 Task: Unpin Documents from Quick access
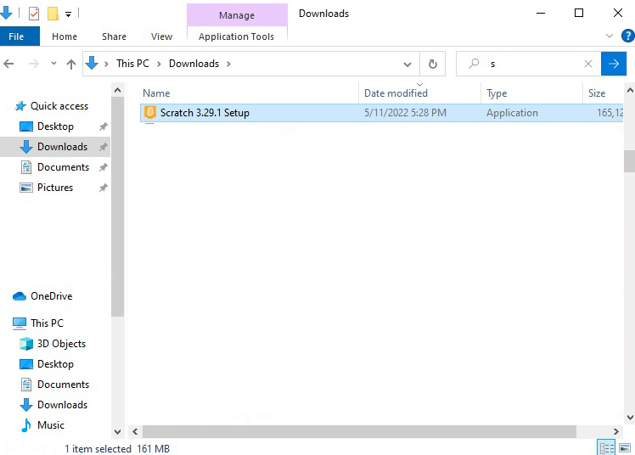pos(103,167)
